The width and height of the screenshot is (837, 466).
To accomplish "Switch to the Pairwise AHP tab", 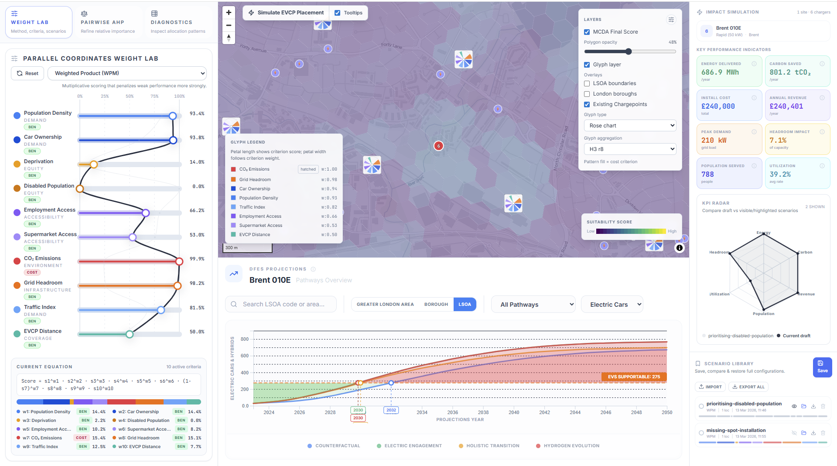I will tap(108, 22).
